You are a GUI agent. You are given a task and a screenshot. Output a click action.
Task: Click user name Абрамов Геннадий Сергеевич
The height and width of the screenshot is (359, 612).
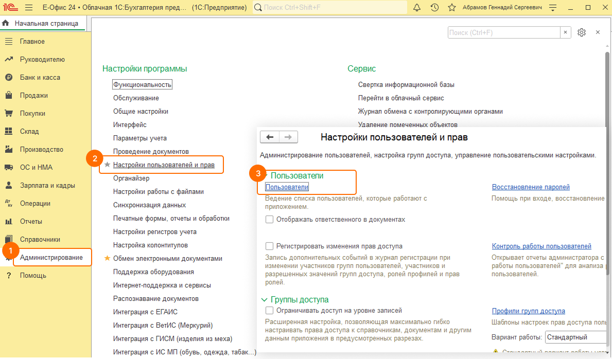(502, 7)
